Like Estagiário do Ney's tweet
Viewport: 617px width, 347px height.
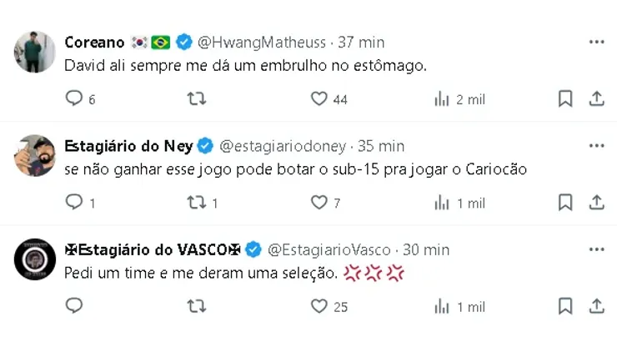point(319,202)
